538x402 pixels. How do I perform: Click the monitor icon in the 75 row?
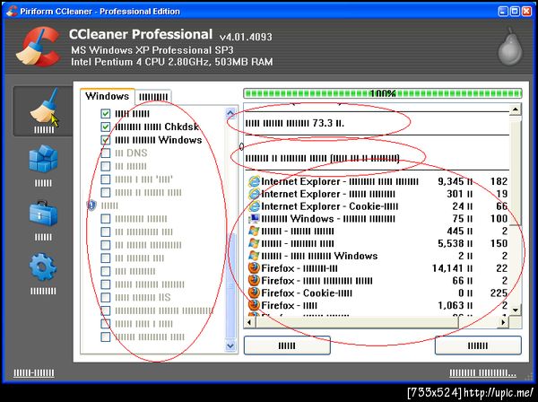click(x=254, y=218)
